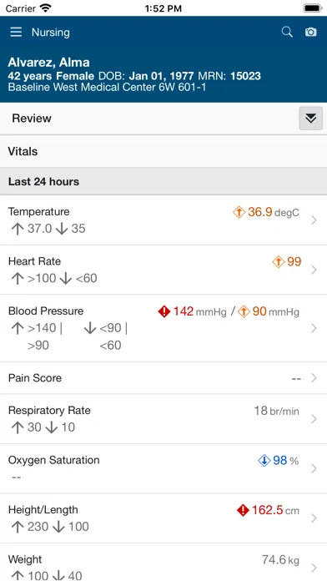Click the orange high-alert icon beside Heart Rate
The height and width of the screenshot is (581, 327).
tap(278, 262)
